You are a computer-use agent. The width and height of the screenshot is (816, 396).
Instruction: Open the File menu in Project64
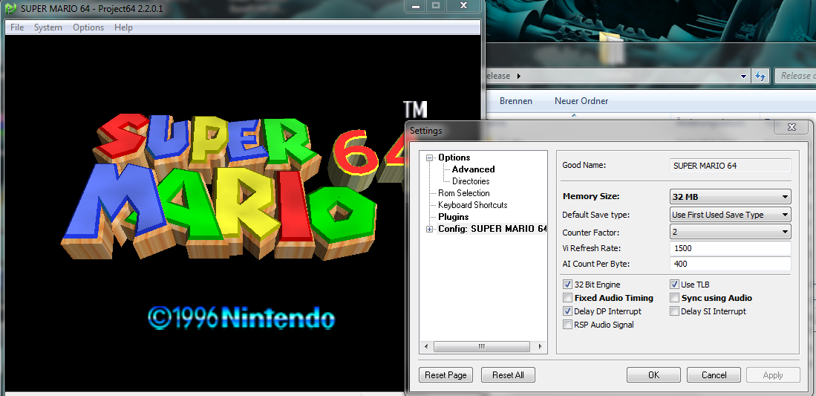tap(17, 27)
